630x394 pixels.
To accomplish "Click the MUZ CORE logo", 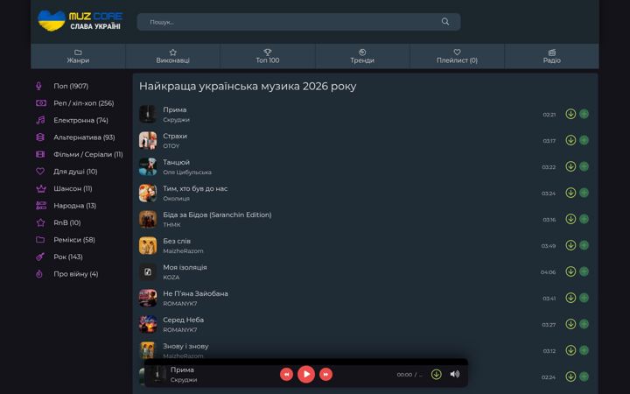I will click(x=80, y=21).
